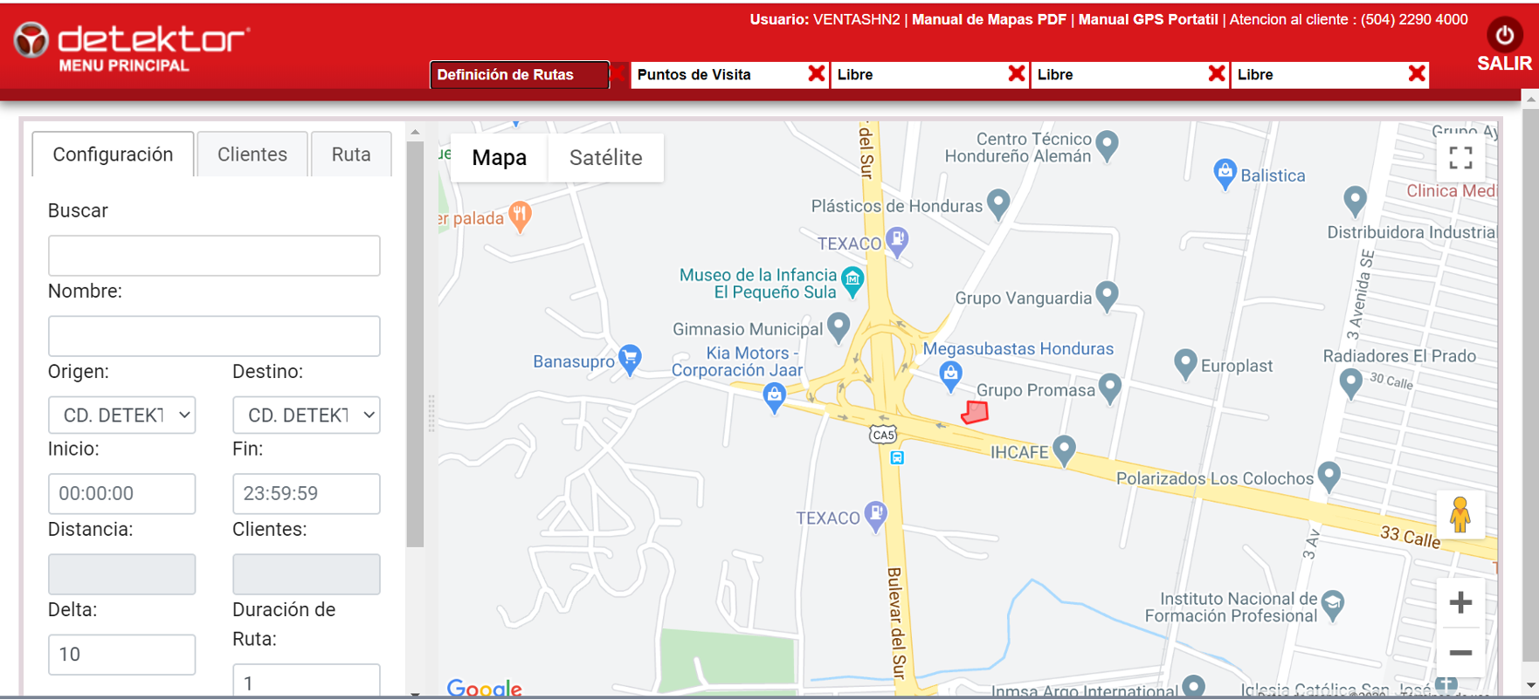Click the Duración de Ruta field
The image size is (1539, 700).
point(307,681)
